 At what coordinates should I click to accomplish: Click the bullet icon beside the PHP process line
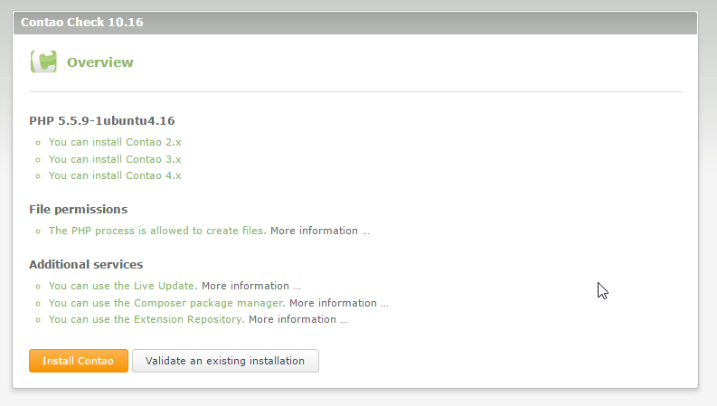pos(37,231)
